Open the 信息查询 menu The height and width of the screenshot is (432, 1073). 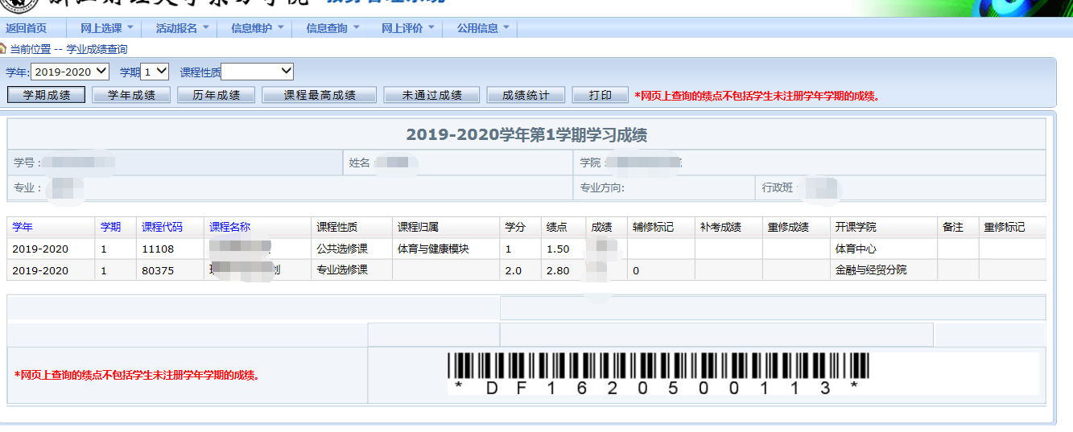point(332,28)
